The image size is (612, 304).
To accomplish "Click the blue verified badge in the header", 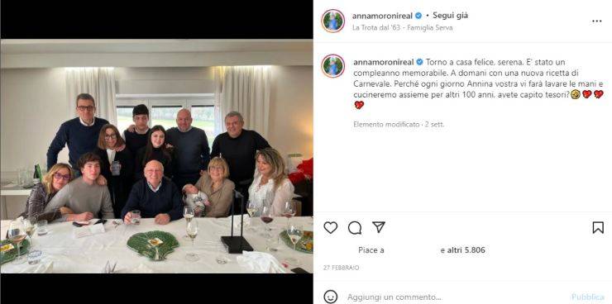I will tap(418, 16).
